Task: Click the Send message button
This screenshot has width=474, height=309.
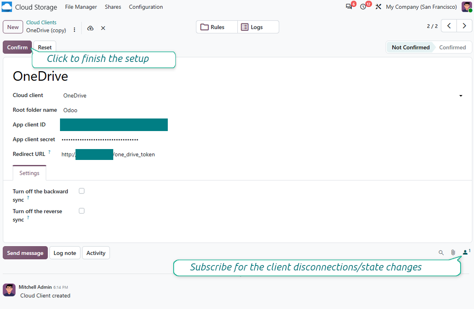Action: tap(26, 253)
